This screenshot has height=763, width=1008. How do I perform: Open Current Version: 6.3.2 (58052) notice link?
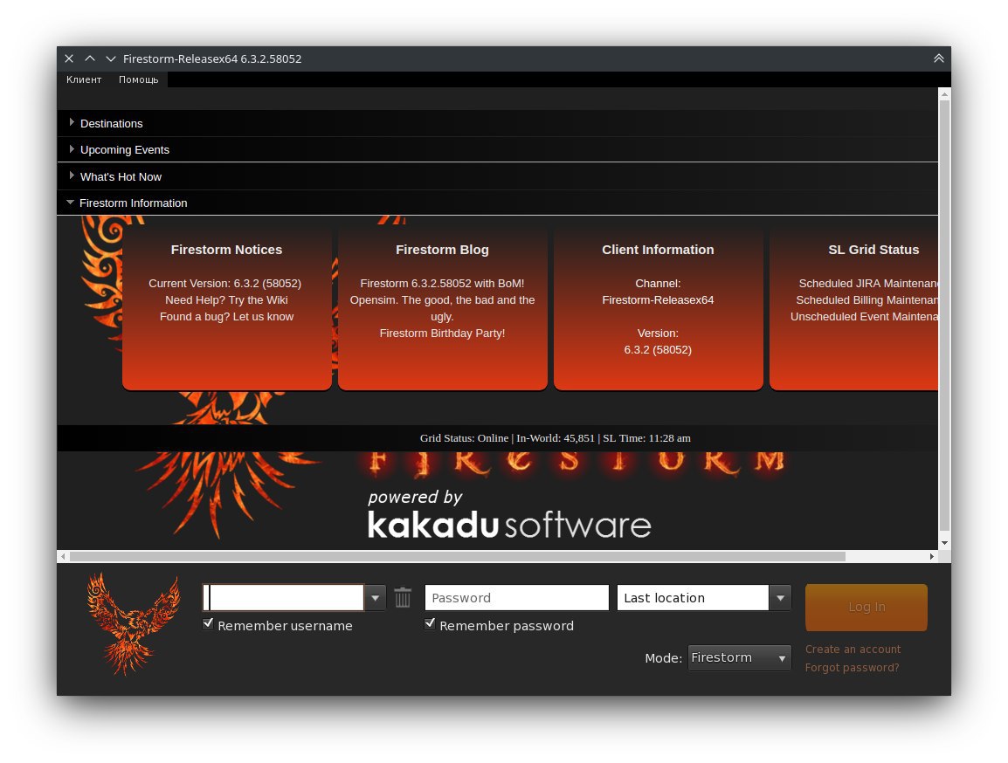(225, 283)
